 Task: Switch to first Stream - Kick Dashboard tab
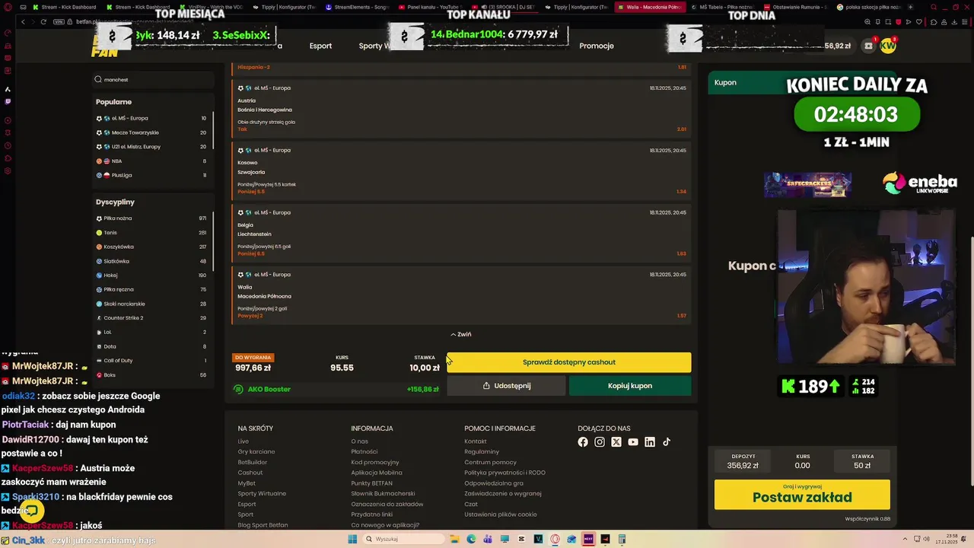click(63, 7)
